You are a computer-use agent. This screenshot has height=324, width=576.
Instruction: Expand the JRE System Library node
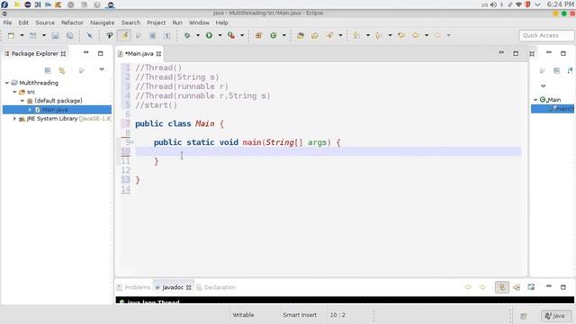pos(14,119)
